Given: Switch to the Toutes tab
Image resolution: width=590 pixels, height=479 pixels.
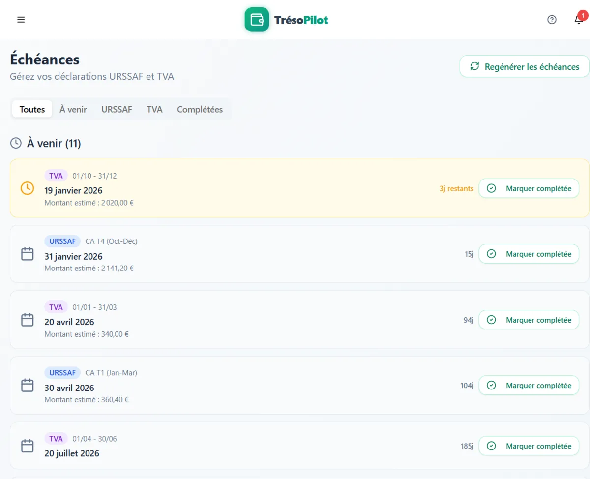Looking at the screenshot, I should tap(32, 109).
